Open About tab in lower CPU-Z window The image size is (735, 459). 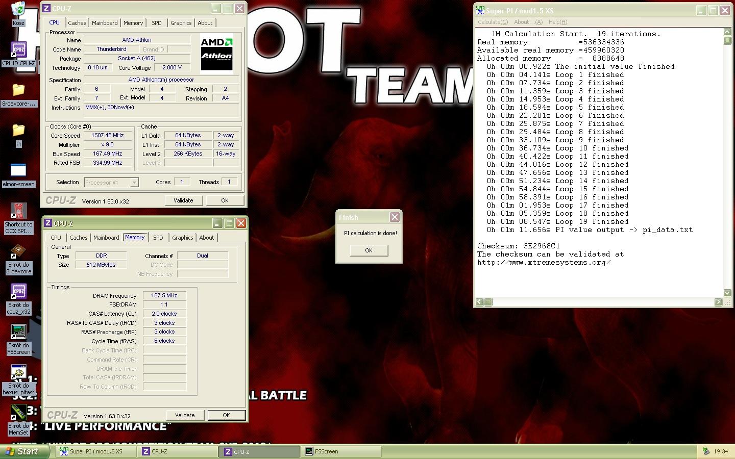coord(207,238)
